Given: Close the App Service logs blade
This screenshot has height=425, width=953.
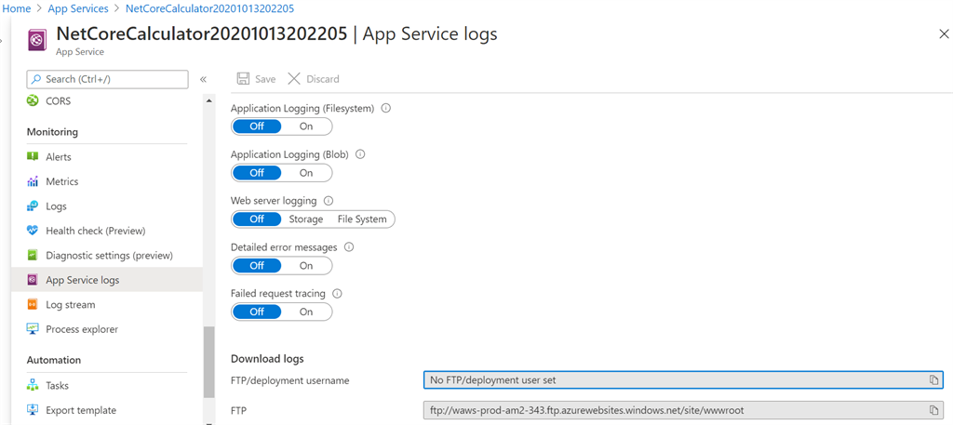Looking at the screenshot, I should (944, 34).
